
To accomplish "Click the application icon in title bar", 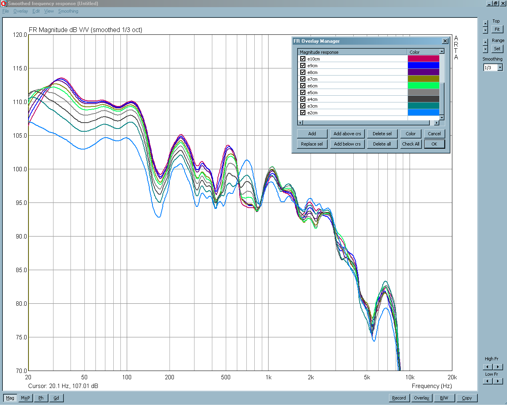I will click(x=4, y=4).
